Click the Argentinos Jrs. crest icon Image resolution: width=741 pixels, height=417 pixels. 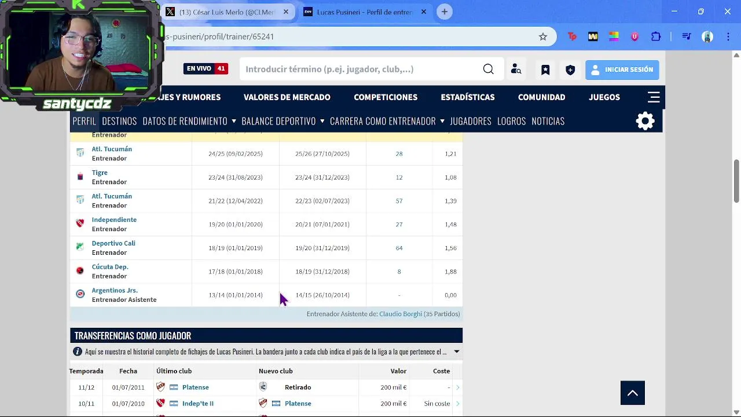pos(80,294)
